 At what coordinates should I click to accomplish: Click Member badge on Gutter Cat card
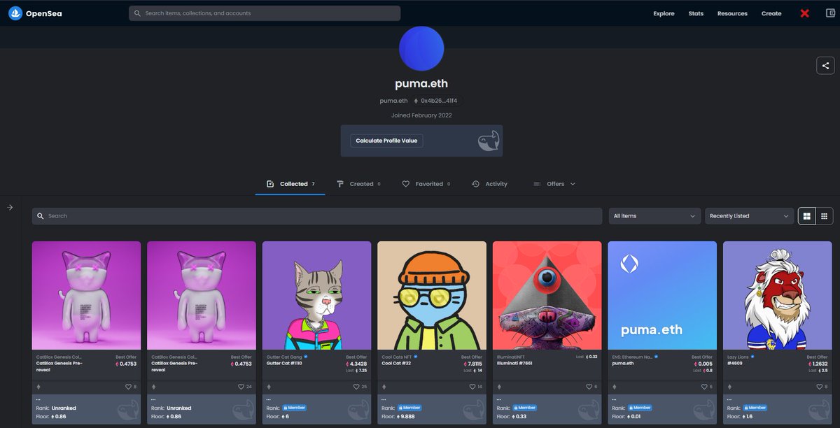click(295, 408)
